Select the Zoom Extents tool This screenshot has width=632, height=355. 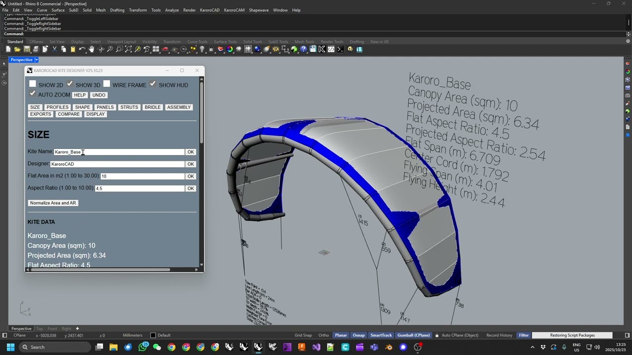coord(128,49)
